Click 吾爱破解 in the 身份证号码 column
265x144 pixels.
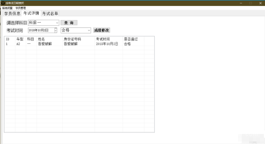point(71,44)
